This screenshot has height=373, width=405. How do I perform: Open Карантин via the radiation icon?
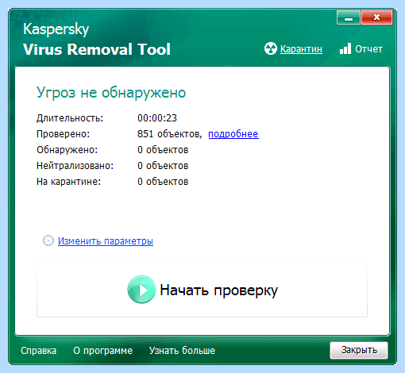pos(271,48)
